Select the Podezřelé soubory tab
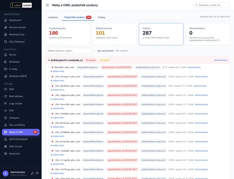 click(x=78, y=17)
